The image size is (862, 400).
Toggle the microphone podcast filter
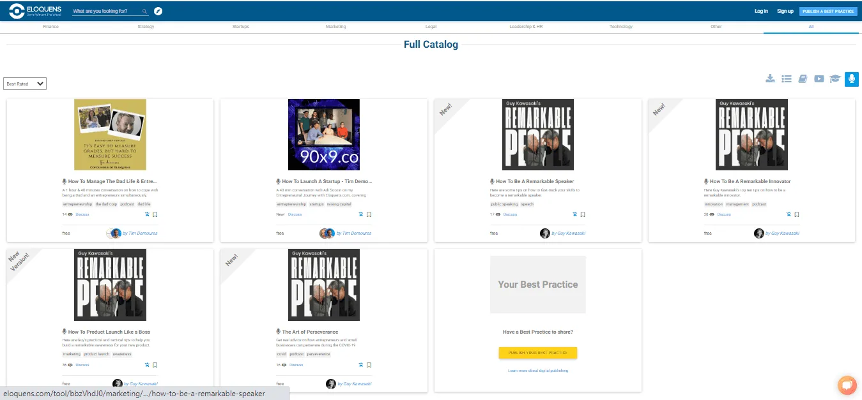[x=851, y=78]
